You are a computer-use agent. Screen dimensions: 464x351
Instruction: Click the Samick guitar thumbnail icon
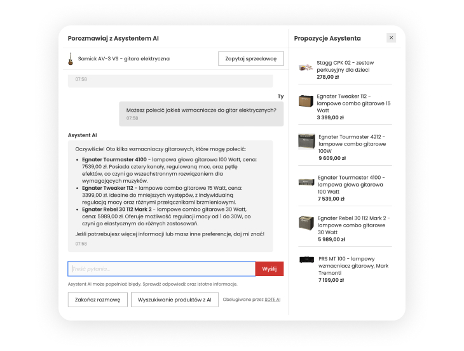(x=71, y=58)
